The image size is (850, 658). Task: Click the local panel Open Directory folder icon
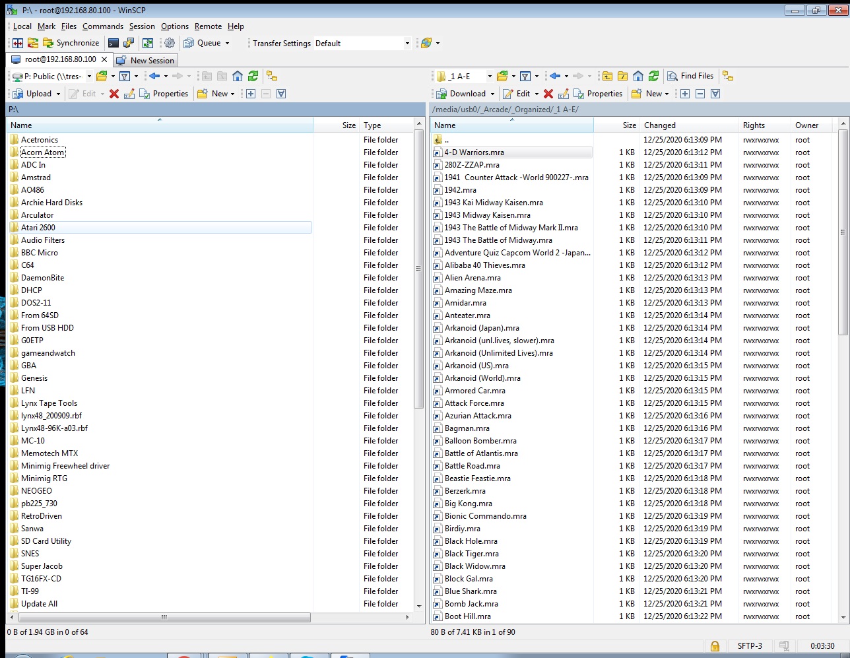coord(102,76)
